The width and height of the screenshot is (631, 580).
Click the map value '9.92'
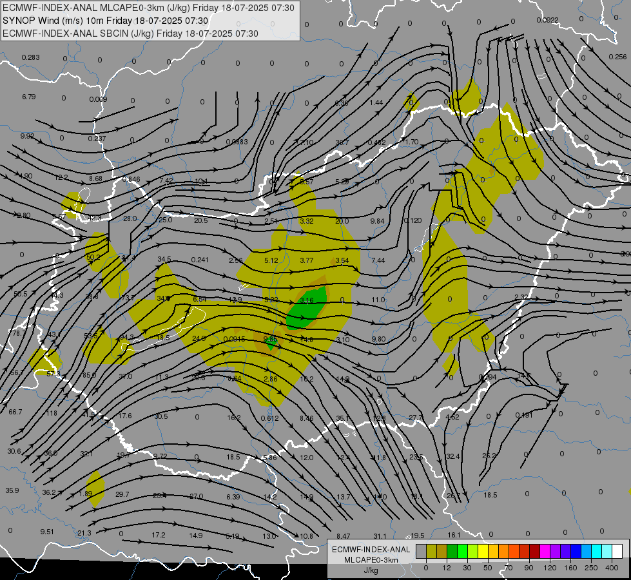(27, 136)
